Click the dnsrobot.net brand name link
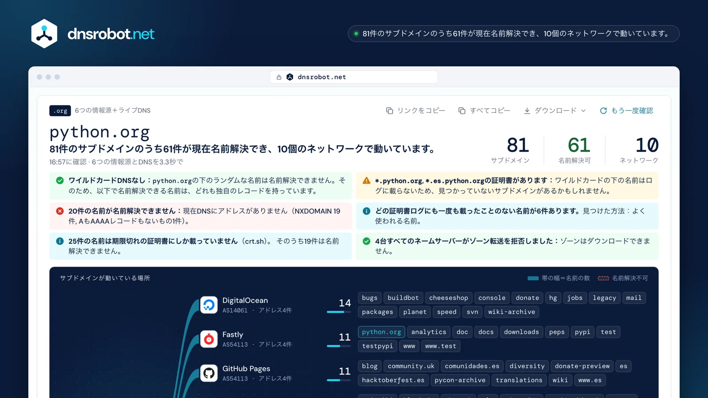The height and width of the screenshot is (398, 708). click(x=111, y=34)
